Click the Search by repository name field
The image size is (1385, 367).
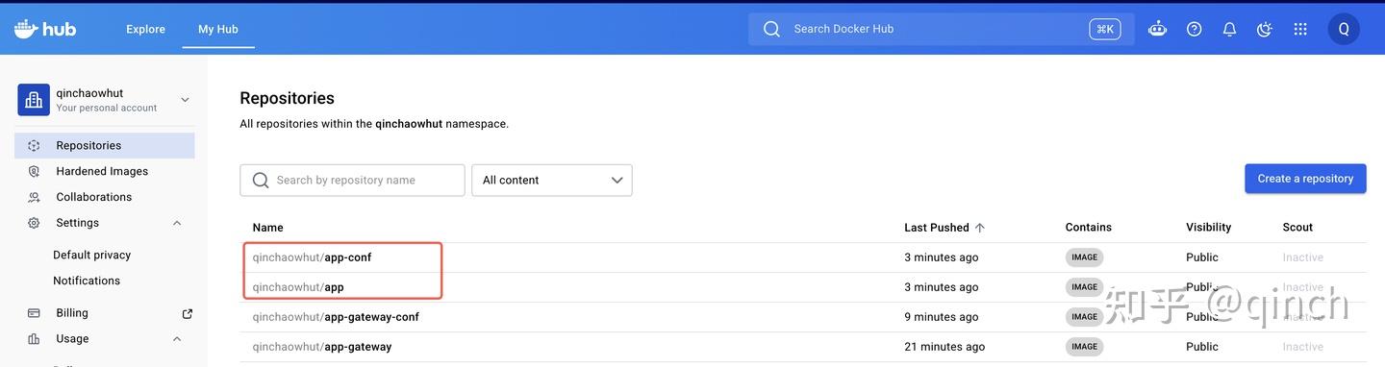click(352, 180)
